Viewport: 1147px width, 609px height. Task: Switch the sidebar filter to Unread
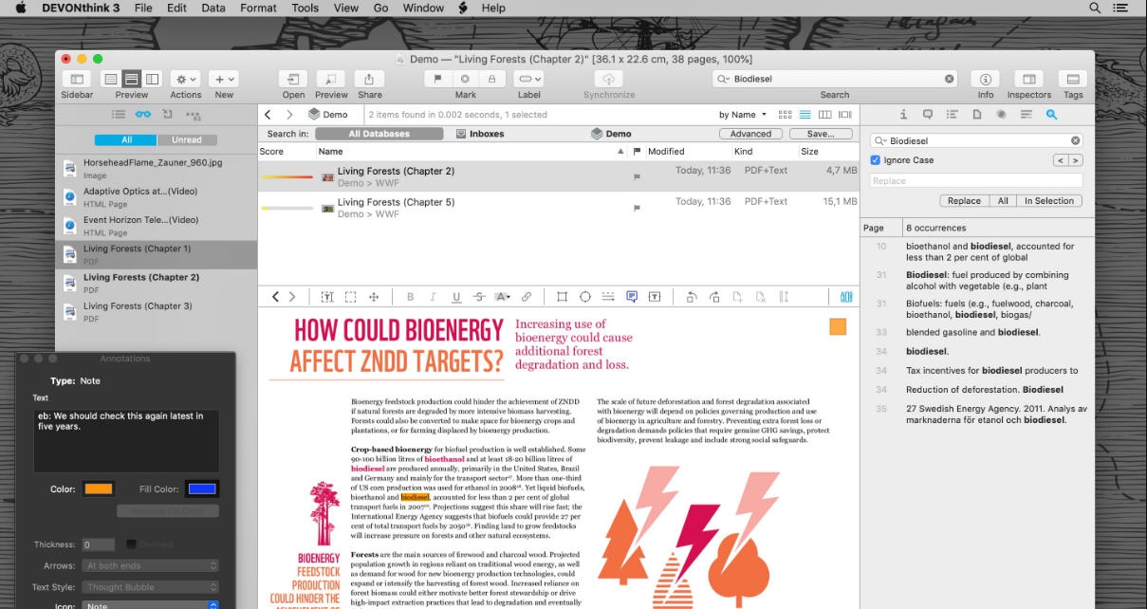(186, 138)
